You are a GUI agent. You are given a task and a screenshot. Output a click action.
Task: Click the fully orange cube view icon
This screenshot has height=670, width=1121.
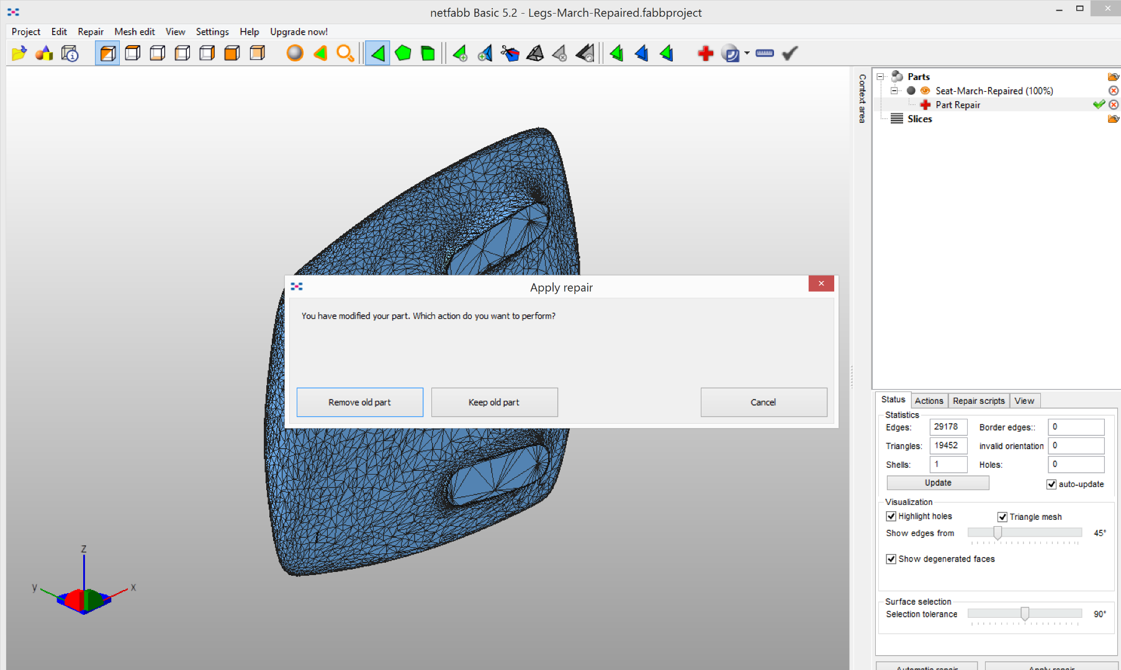pos(232,53)
